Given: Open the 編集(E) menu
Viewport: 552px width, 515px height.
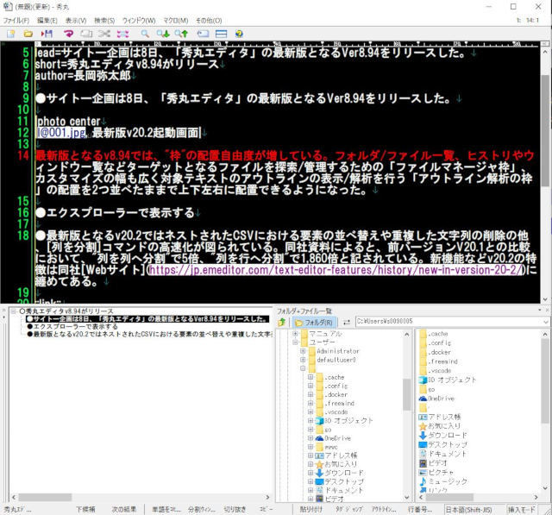Looking at the screenshot, I should (47, 21).
